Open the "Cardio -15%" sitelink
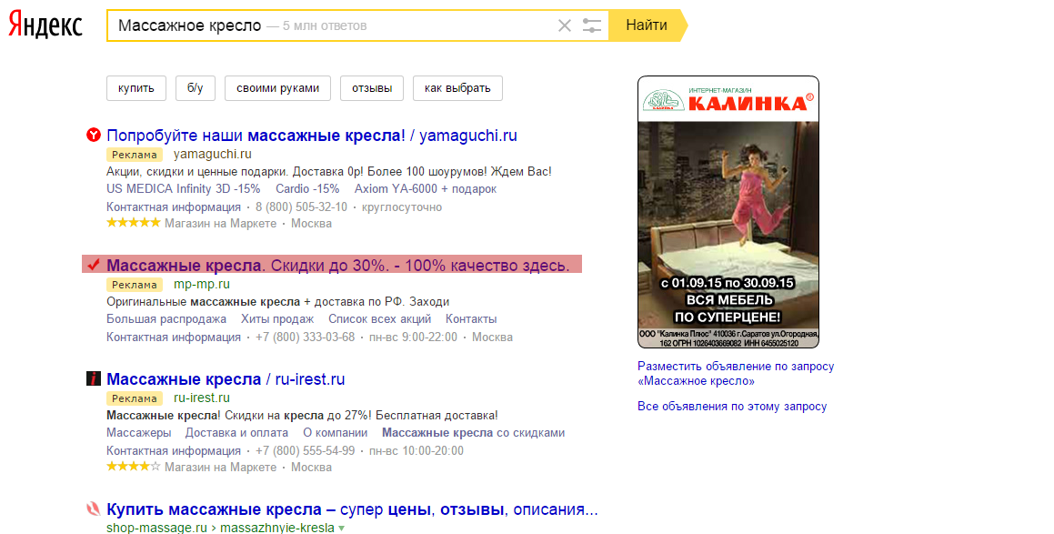 pos(307,189)
